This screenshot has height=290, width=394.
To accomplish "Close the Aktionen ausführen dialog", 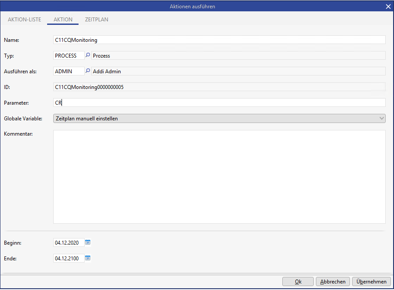I will tap(388, 7).
